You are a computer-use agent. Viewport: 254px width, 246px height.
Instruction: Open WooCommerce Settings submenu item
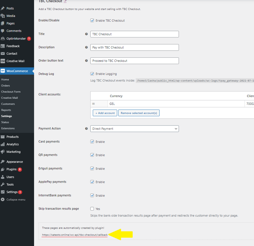[x=6, y=116]
